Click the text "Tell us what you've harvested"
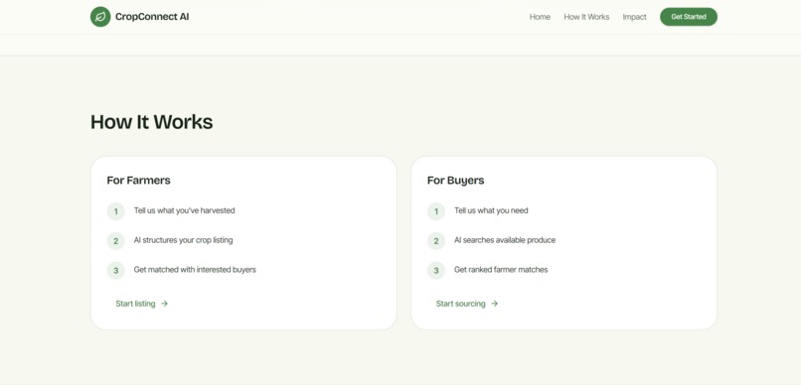801x385 pixels. click(185, 210)
